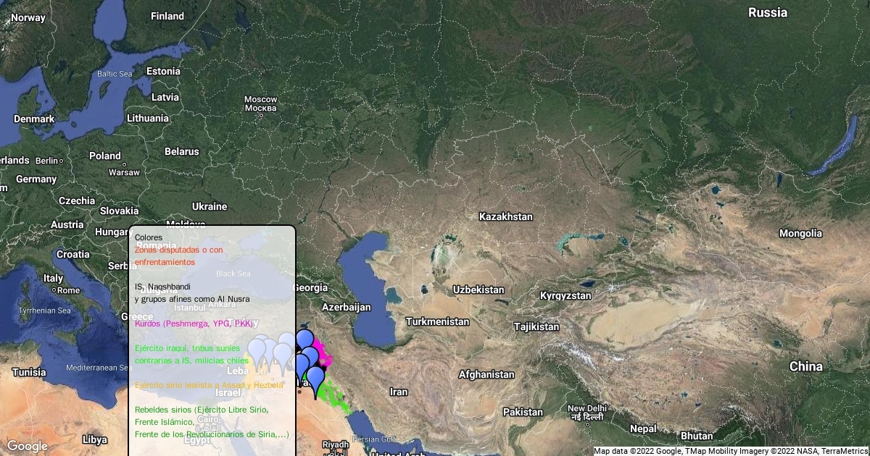Select the orange 'Ejército sirio lealista a Assad' legend entry
870x456 pixels.
209,385
